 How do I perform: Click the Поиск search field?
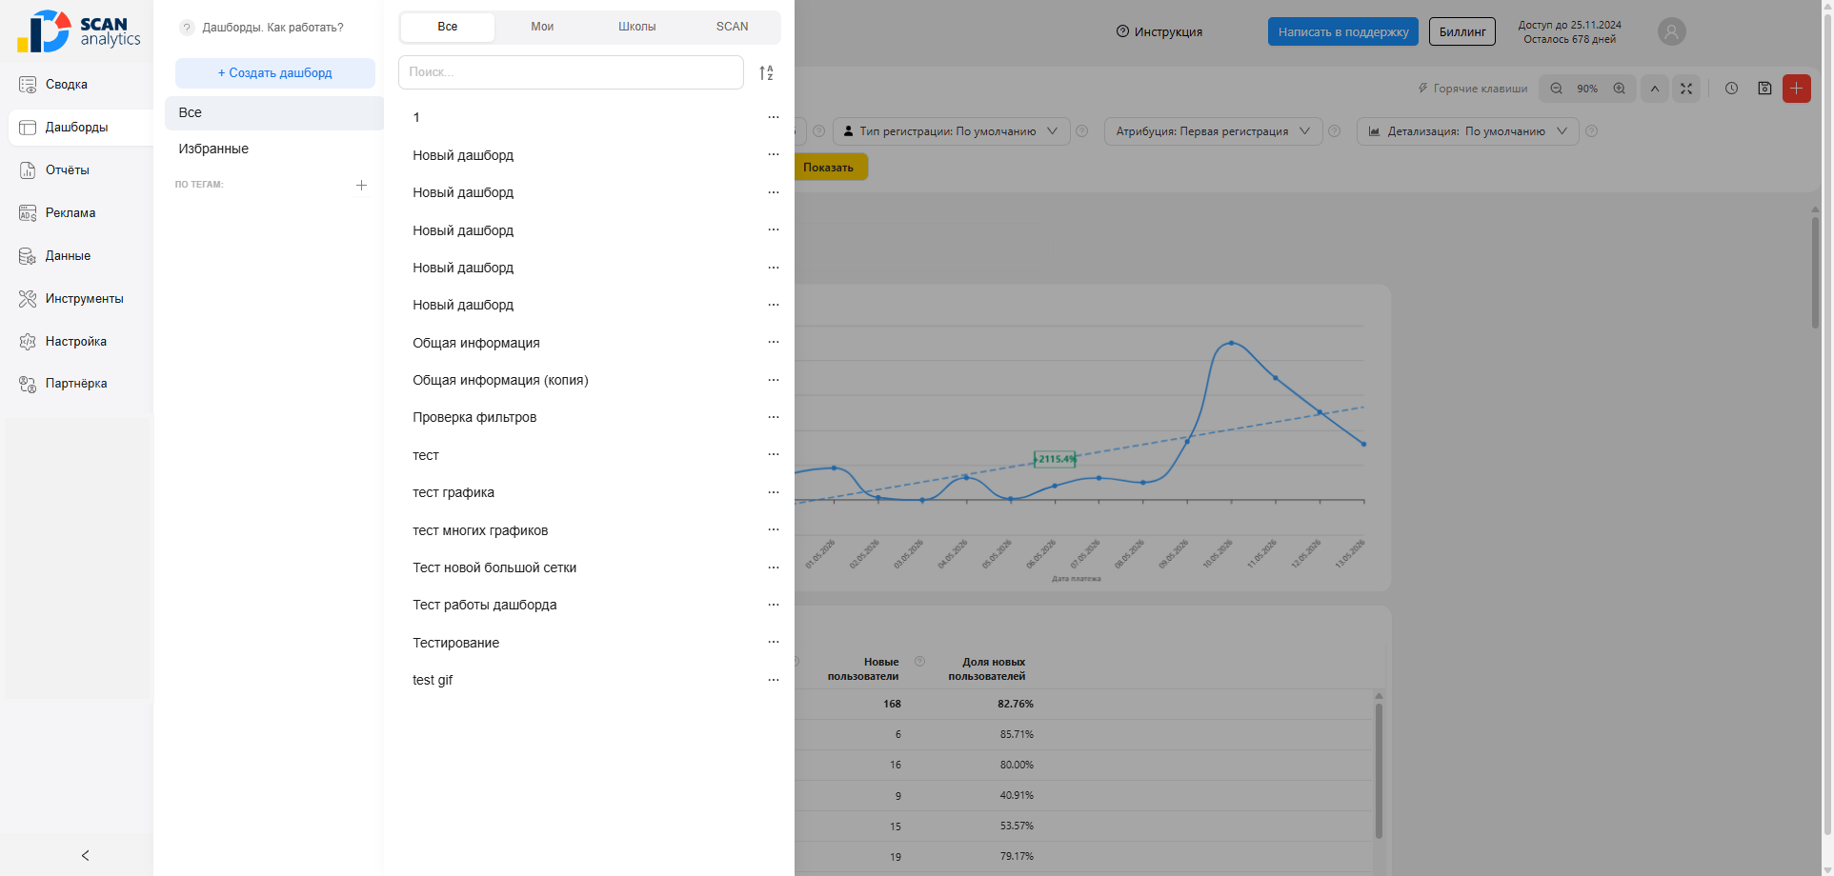point(571,72)
